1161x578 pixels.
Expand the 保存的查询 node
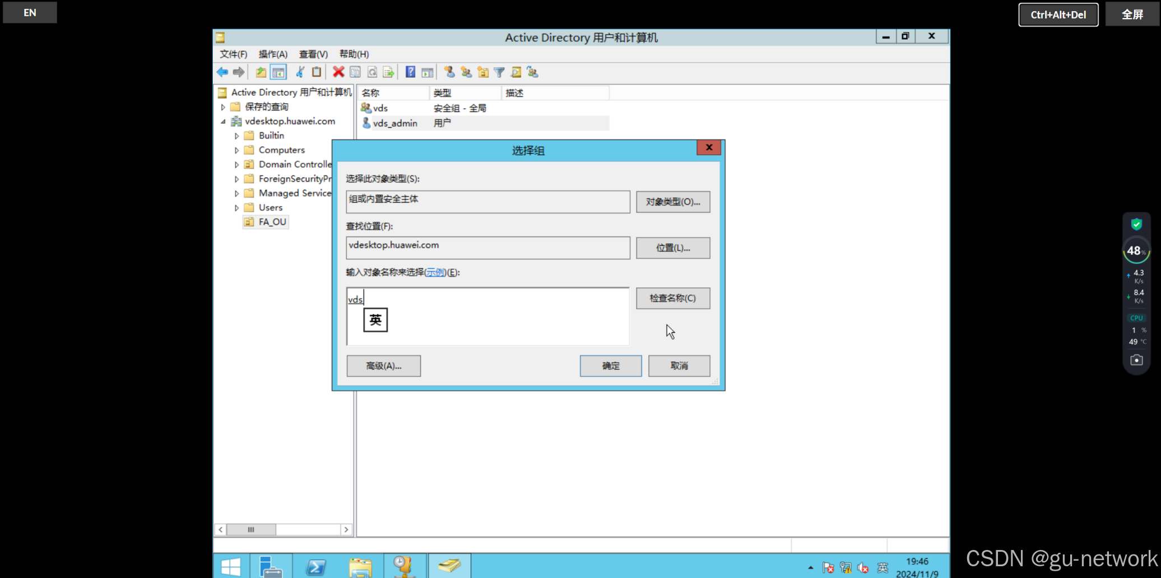[223, 107]
